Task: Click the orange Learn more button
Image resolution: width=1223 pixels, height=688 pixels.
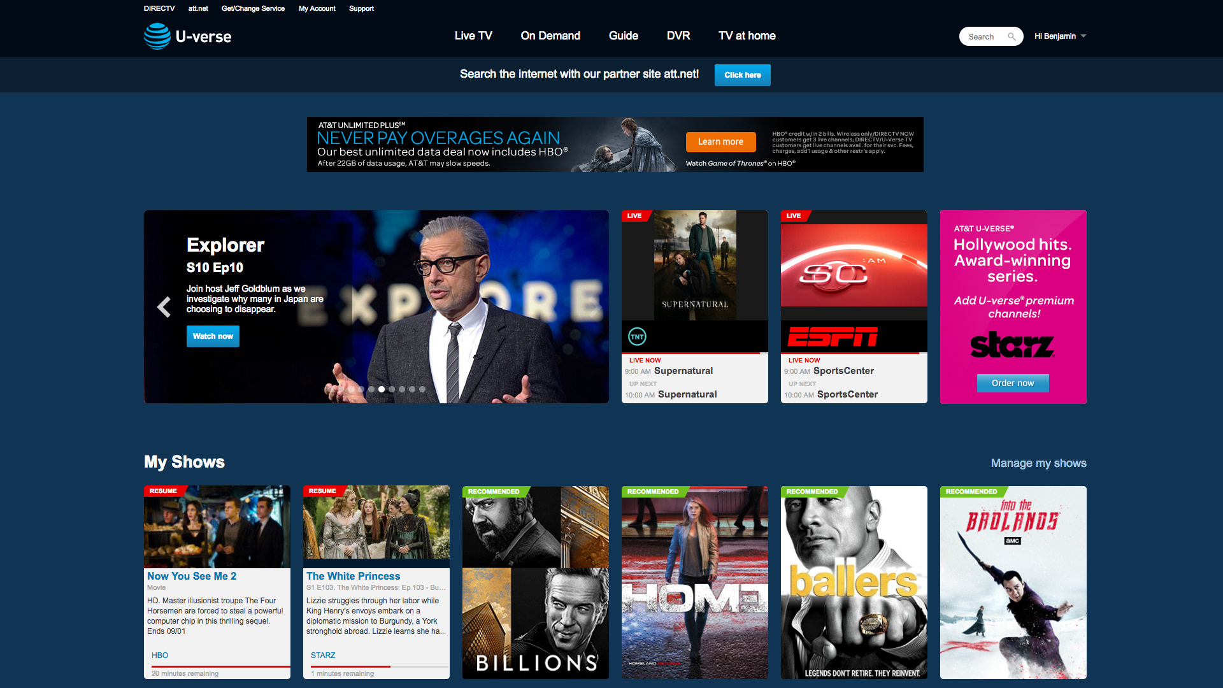Action: [x=720, y=141]
